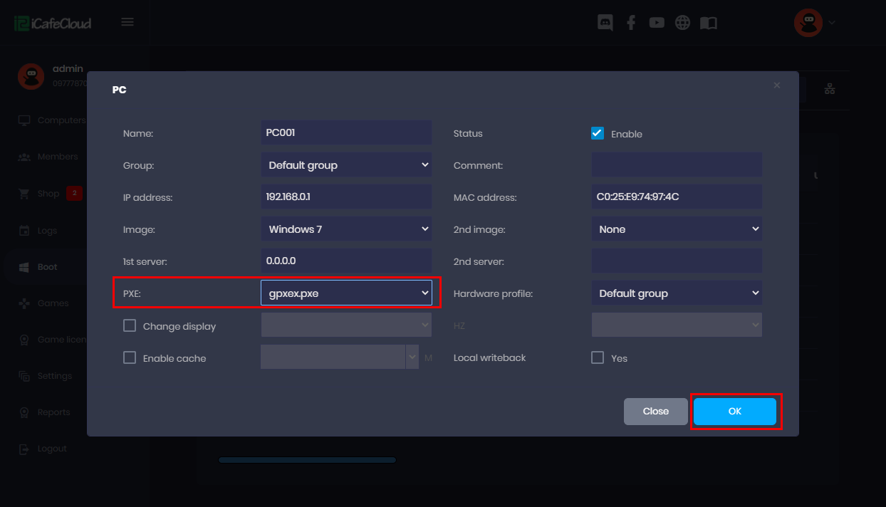This screenshot has height=507, width=886.
Task: Click the globe website icon
Action: pyautogui.click(x=682, y=22)
